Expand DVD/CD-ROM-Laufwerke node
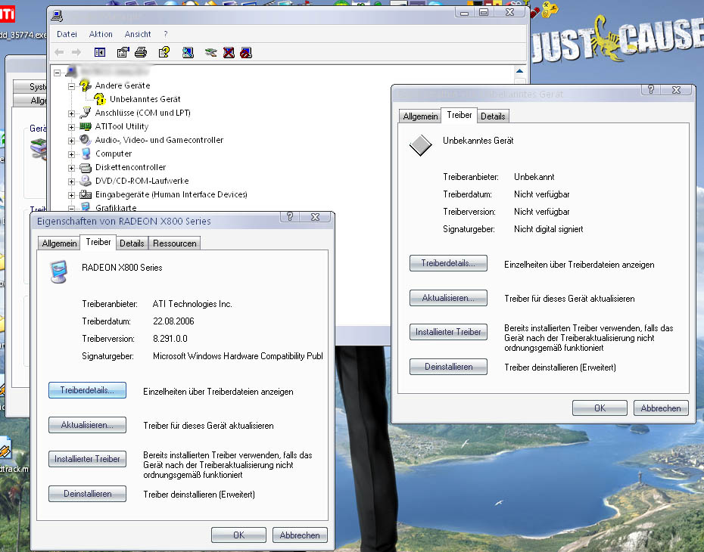704x552 pixels. point(71,181)
